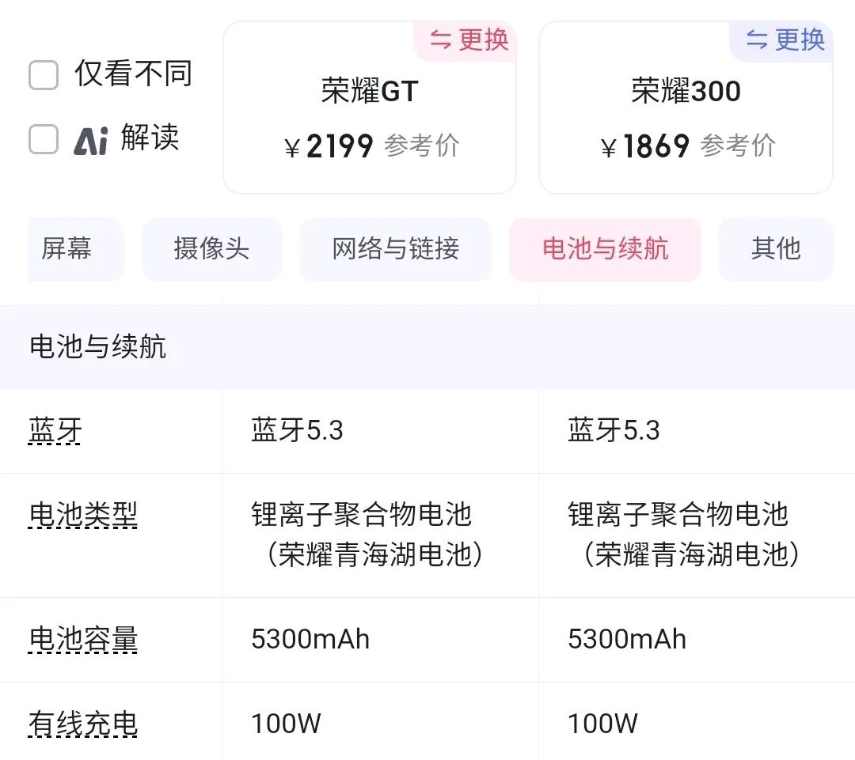Open the 荣耀GT product name
855x760 pixels.
pos(370,92)
